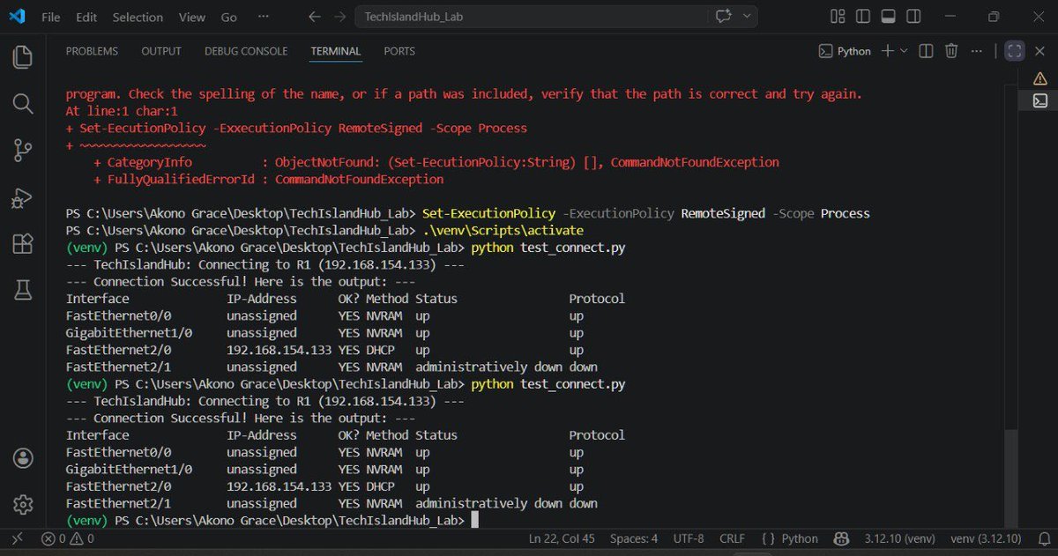
Task: Go back using the left arrow
Action: 316,17
